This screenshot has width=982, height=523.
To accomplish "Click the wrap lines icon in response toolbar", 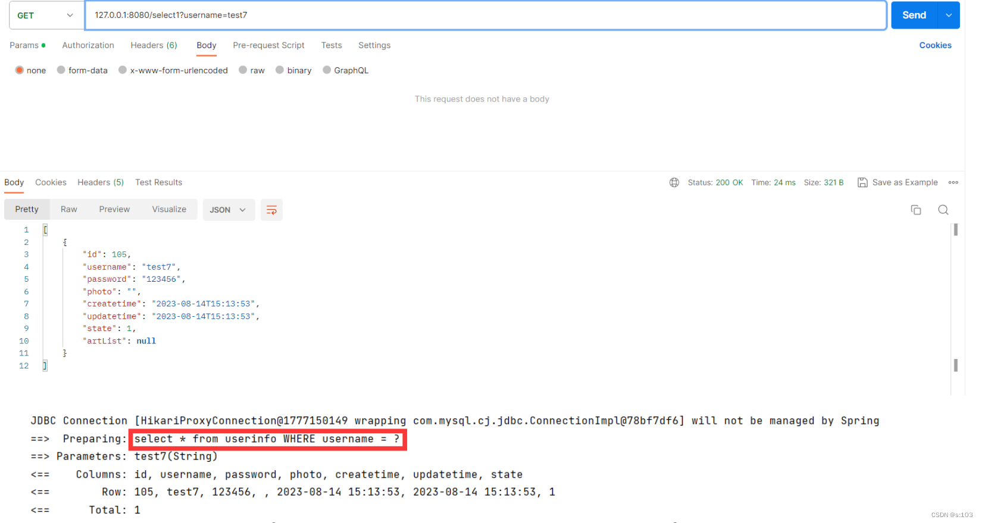I will click(271, 210).
